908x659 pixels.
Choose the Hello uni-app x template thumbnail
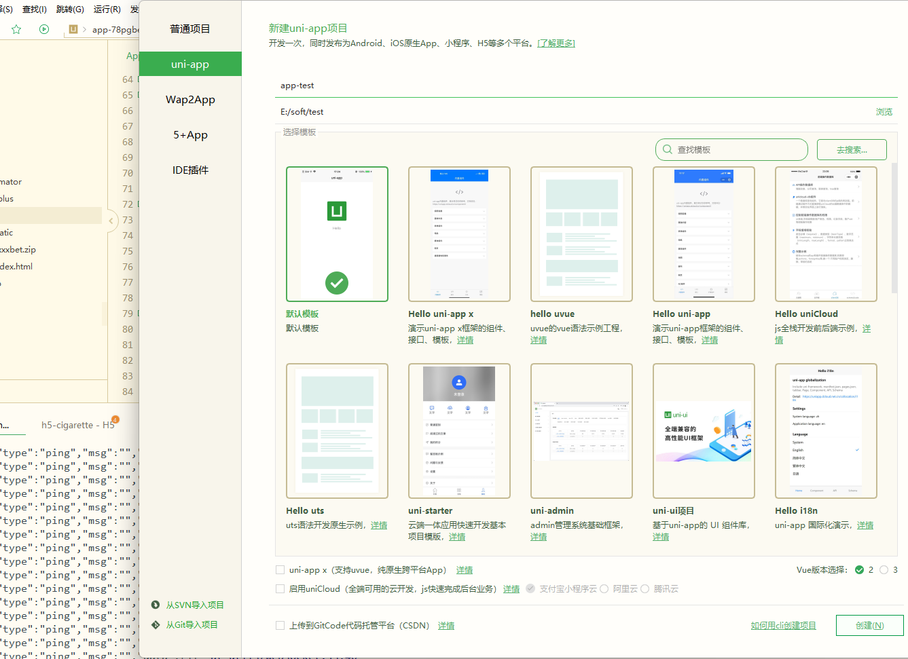(459, 234)
